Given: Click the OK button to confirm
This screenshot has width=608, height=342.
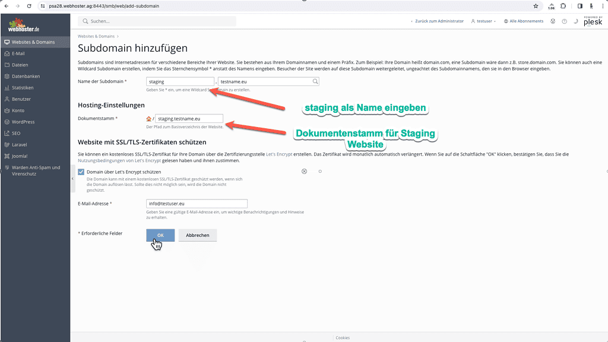Looking at the screenshot, I should click(160, 235).
